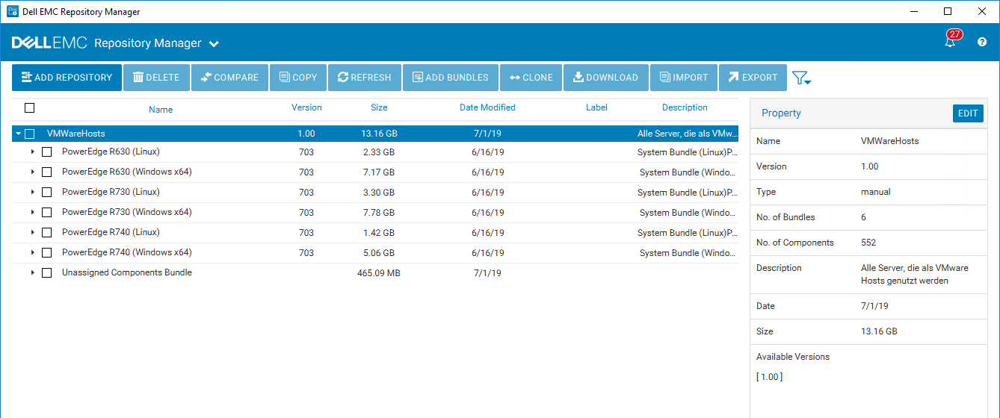Select the PowerEdge R630 (Linux) row name
Viewport: 1000px width, 418px height.
111,152
